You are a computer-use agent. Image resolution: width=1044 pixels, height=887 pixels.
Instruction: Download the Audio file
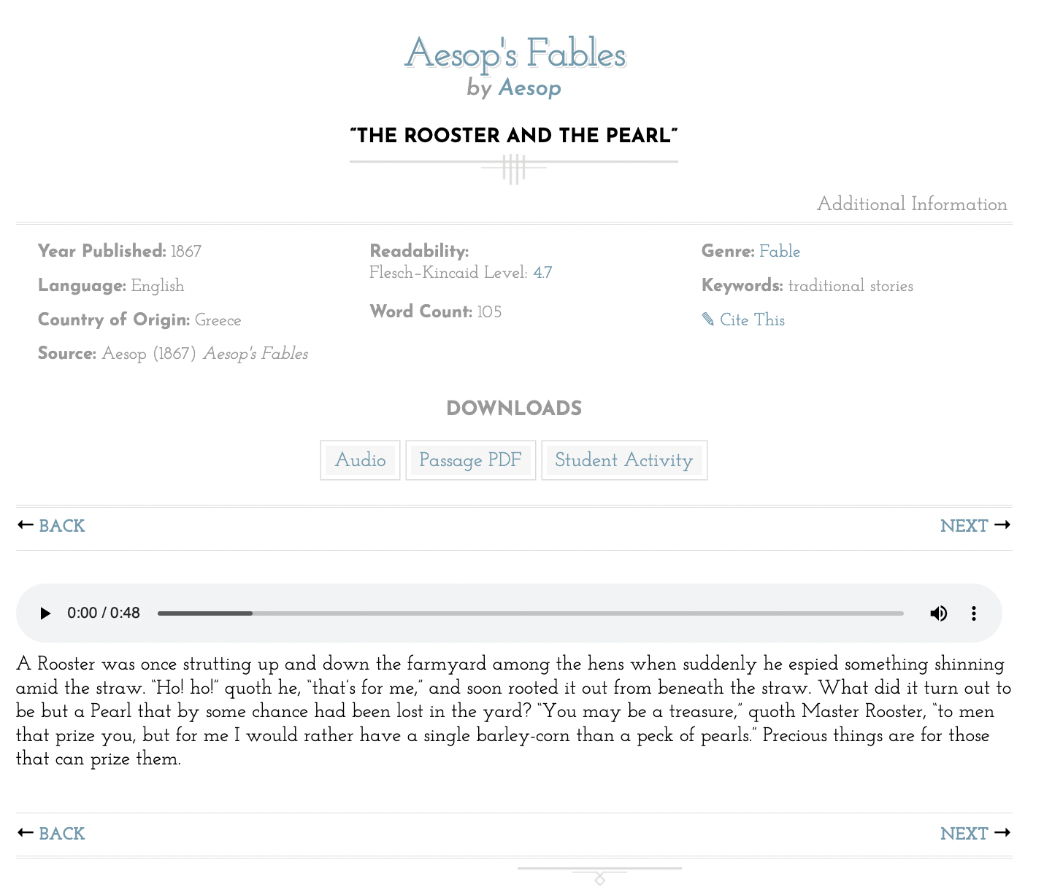tap(360, 460)
